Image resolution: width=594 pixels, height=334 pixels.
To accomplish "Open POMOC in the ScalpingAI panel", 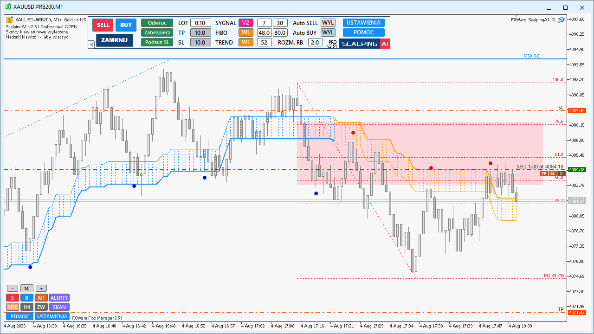I will tap(364, 32).
